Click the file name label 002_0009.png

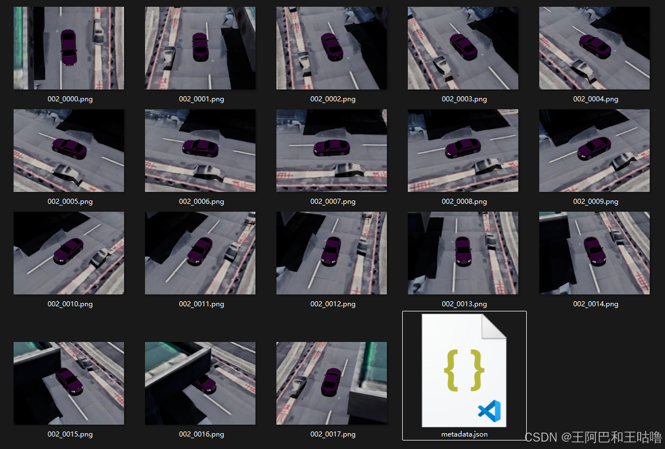coord(596,202)
